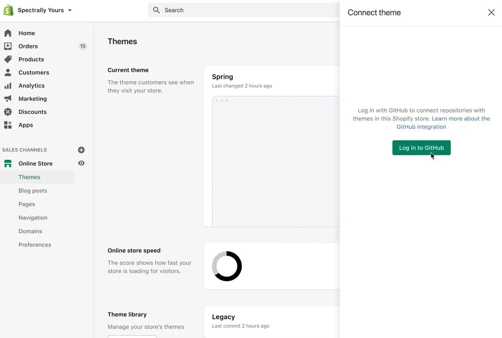Click the Products tag icon

click(8, 59)
